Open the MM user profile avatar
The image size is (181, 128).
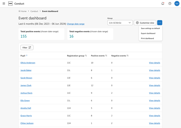[x=177, y=4]
